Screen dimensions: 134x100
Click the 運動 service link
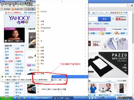[7, 58]
